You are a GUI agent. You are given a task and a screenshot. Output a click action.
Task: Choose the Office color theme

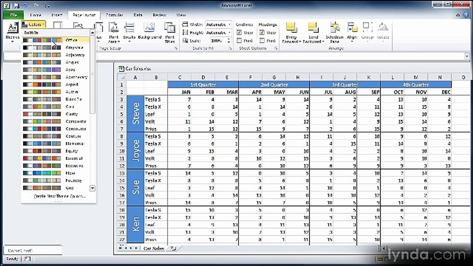(x=55, y=40)
